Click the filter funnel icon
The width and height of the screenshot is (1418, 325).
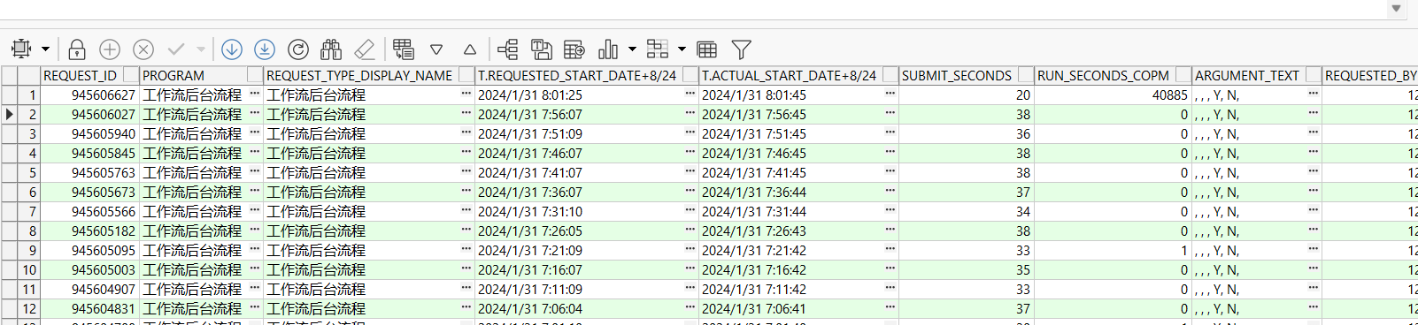742,49
